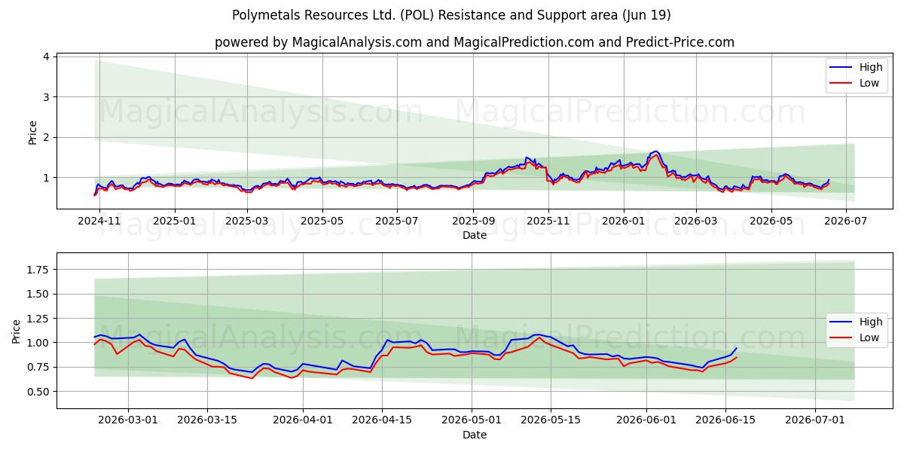Click the y-axis value '3' in the top chart
The height and width of the screenshot is (452, 904).
[x=46, y=97]
